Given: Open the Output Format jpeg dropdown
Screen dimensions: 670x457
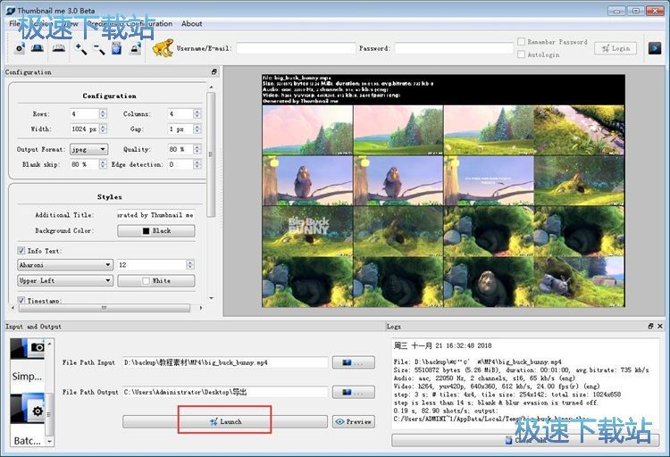Looking at the screenshot, I should (x=88, y=149).
